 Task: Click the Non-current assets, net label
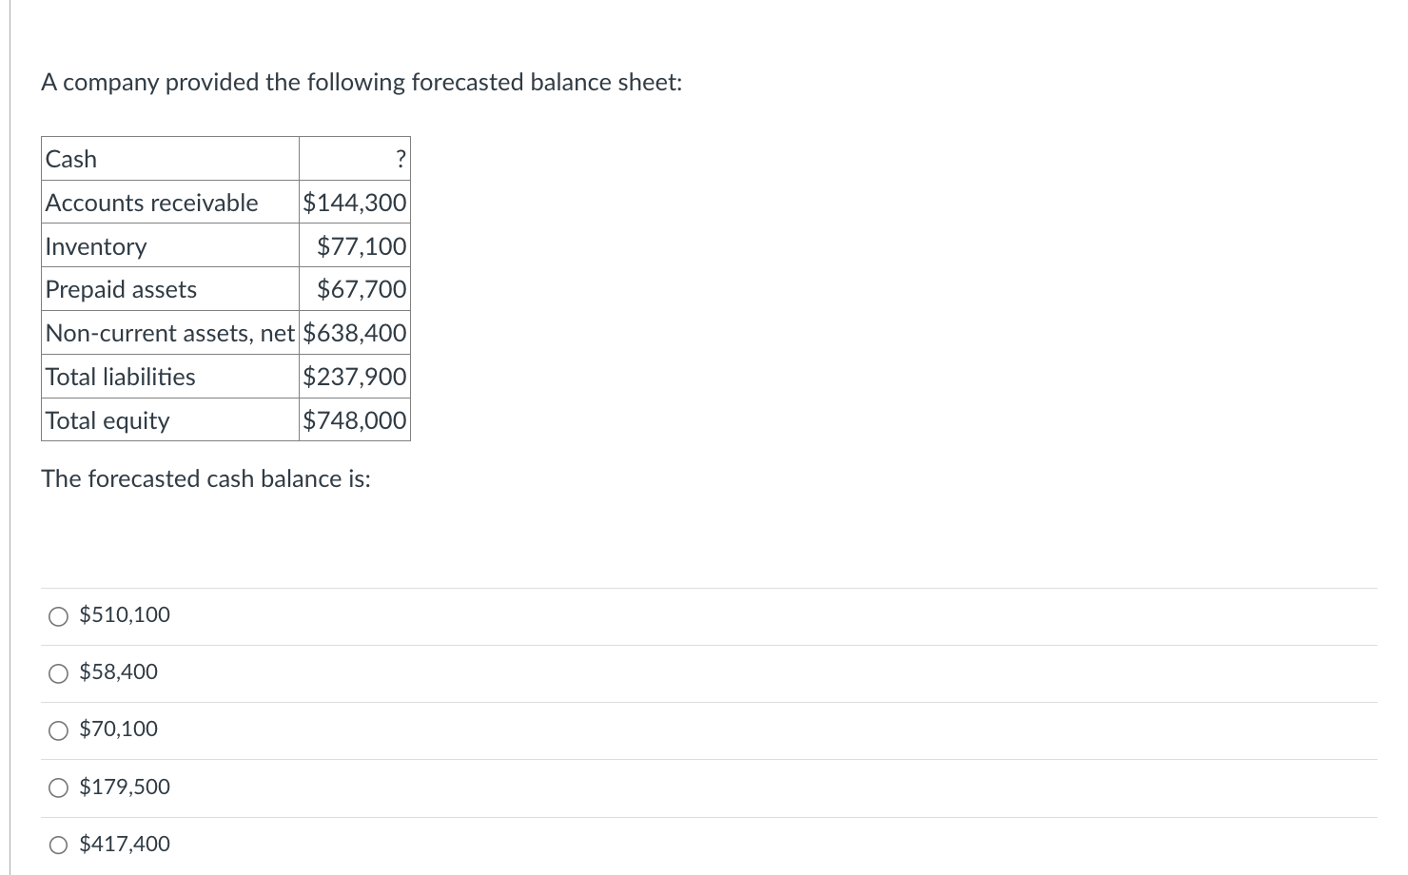[x=170, y=333]
